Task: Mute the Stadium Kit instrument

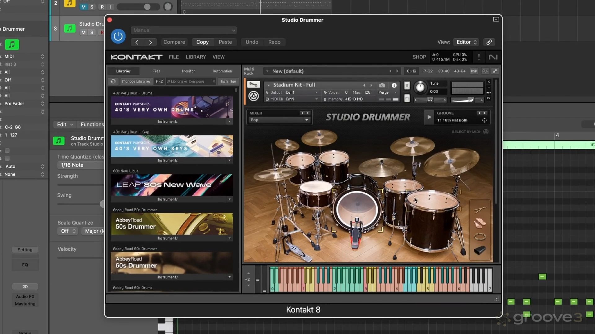Action: click(407, 99)
